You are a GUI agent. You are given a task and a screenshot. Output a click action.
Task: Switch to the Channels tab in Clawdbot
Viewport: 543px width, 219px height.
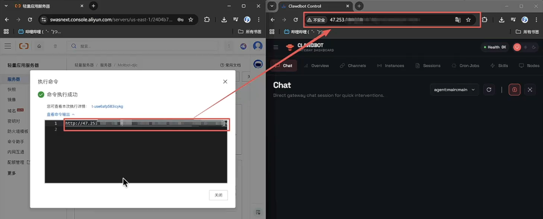352,66
